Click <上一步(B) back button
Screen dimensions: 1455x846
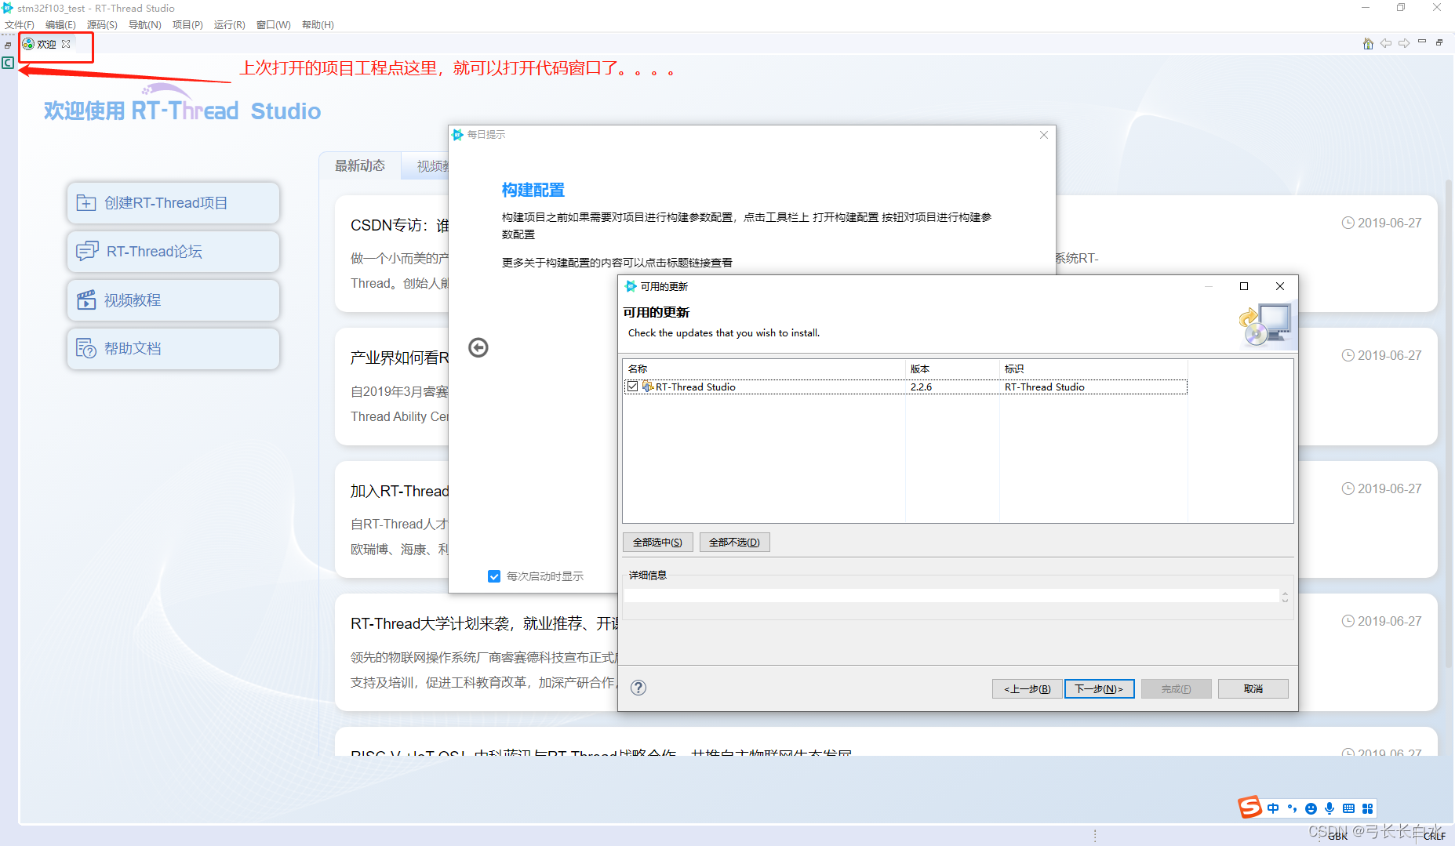[1028, 688]
